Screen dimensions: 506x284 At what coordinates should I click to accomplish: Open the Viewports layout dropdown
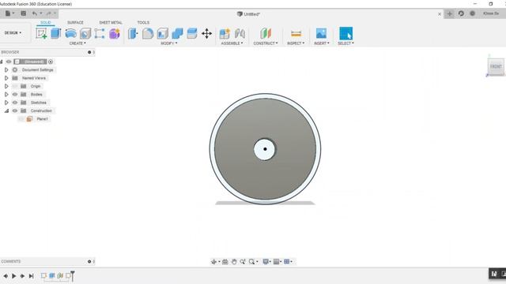[x=288, y=262]
